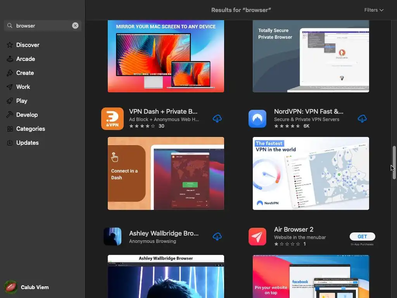Click 'Secure & Private VPN Servers' subtitle
The image size is (397, 298).
[x=307, y=120]
